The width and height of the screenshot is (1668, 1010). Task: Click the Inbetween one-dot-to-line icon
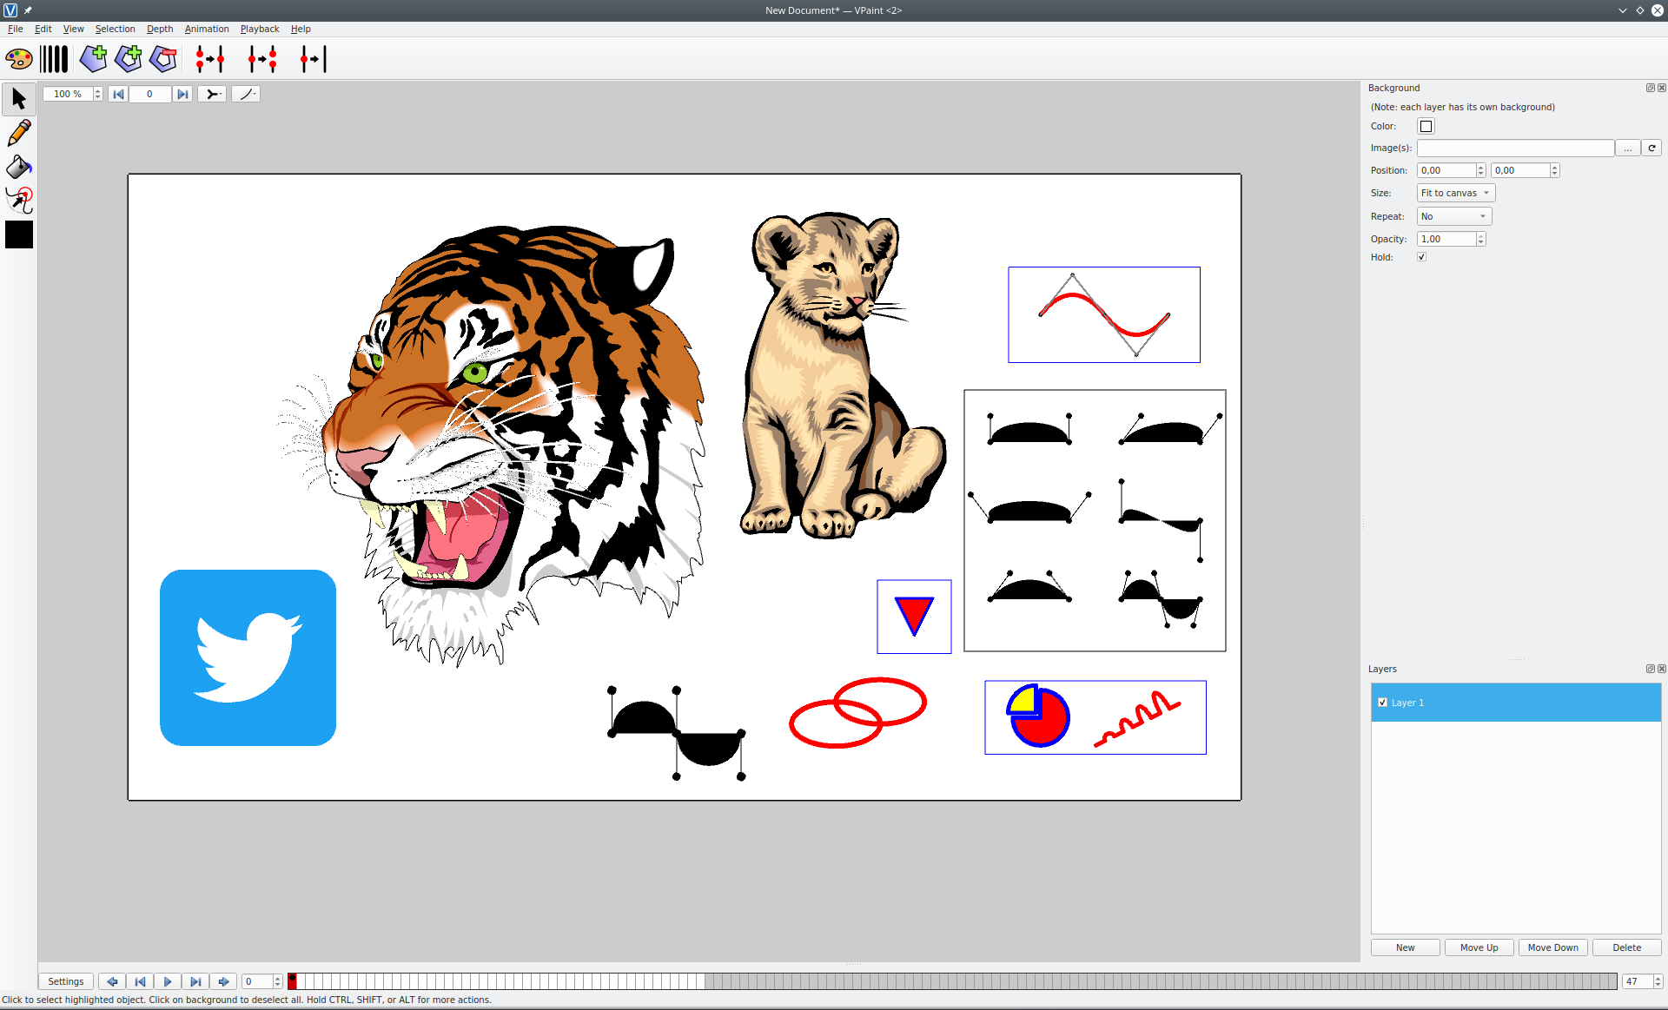click(313, 59)
